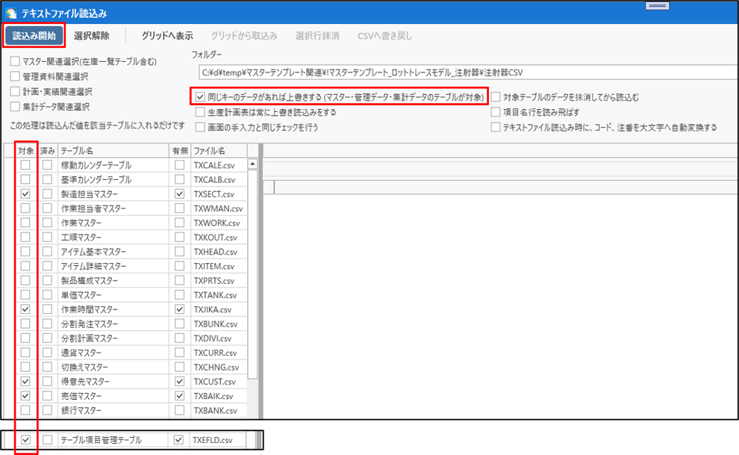Check 対象 box for 工順マスター
Image resolution: width=739 pixels, height=455 pixels.
(x=25, y=237)
